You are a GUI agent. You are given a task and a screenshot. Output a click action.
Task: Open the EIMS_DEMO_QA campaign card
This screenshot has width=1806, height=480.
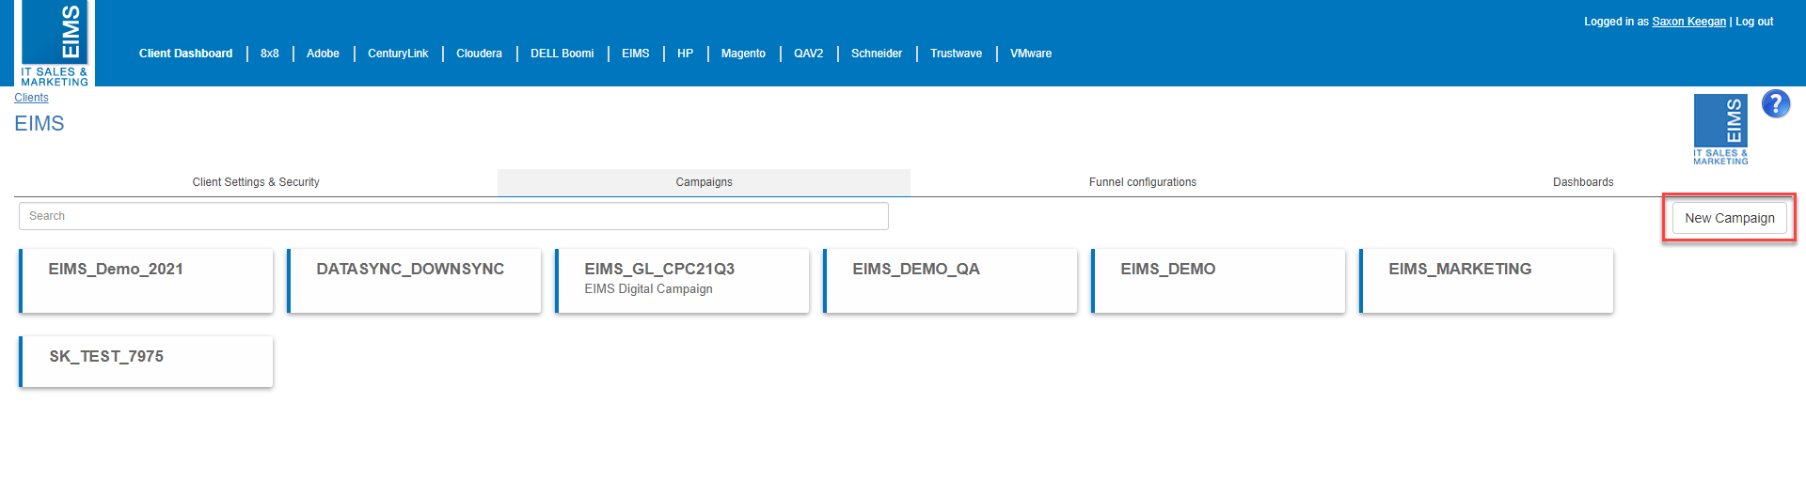click(950, 281)
